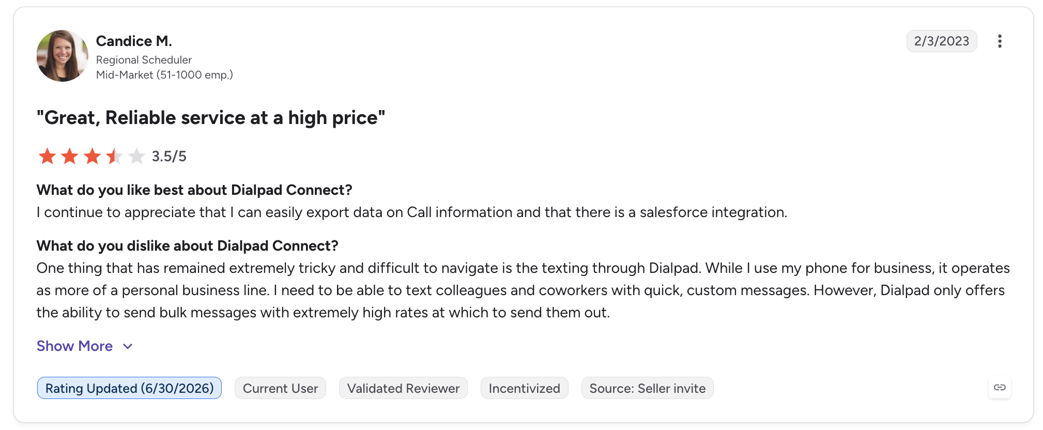Viewport: 1043px width, 430px height.
Task: Select the Rating Updated (6/30/2026) tag
Action: pos(129,388)
